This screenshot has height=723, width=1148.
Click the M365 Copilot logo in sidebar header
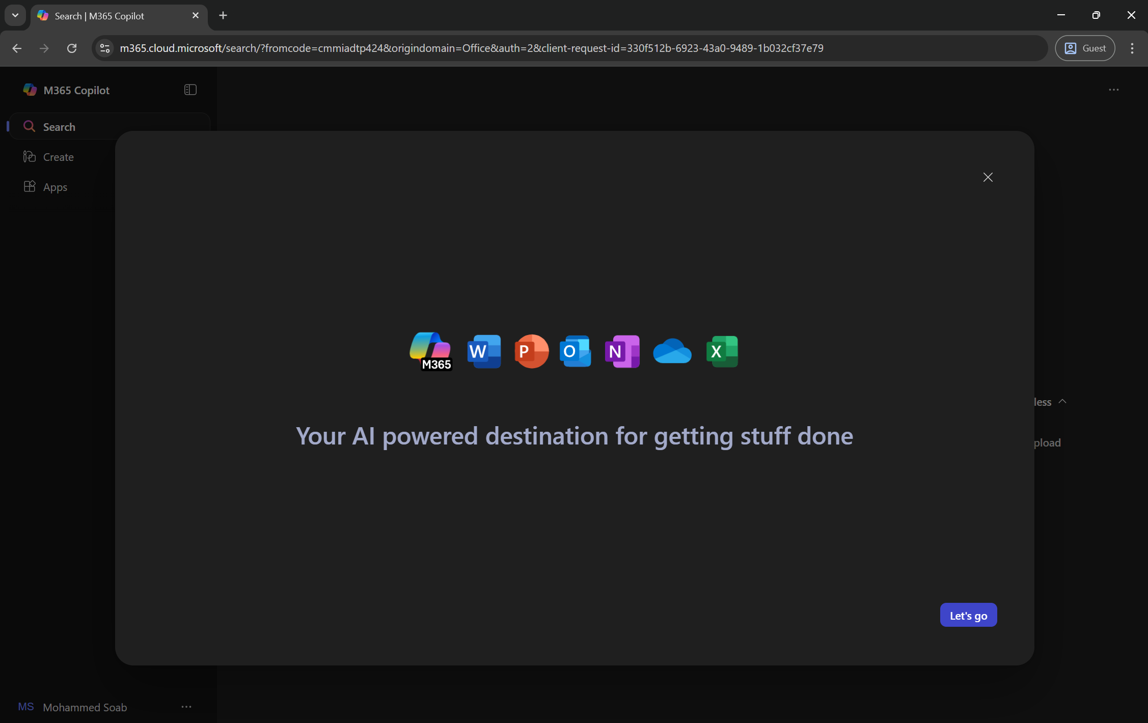point(30,90)
